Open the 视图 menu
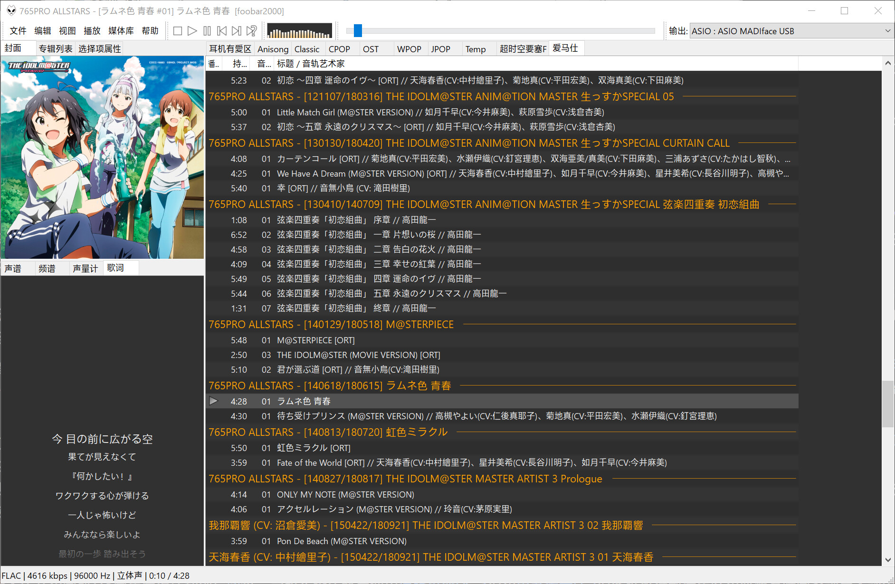The image size is (895, 584). point(67,31)
